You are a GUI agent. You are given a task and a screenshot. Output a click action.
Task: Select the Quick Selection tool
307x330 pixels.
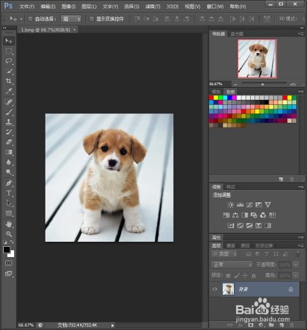coord(9,71)
